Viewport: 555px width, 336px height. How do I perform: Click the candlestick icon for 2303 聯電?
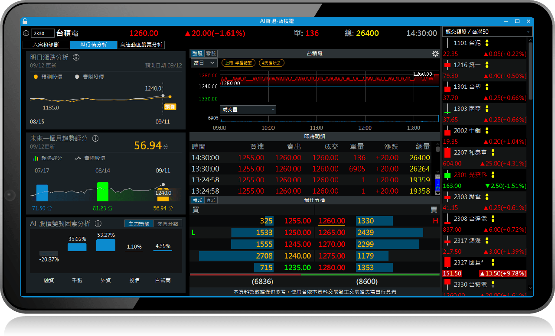point(447,197)
